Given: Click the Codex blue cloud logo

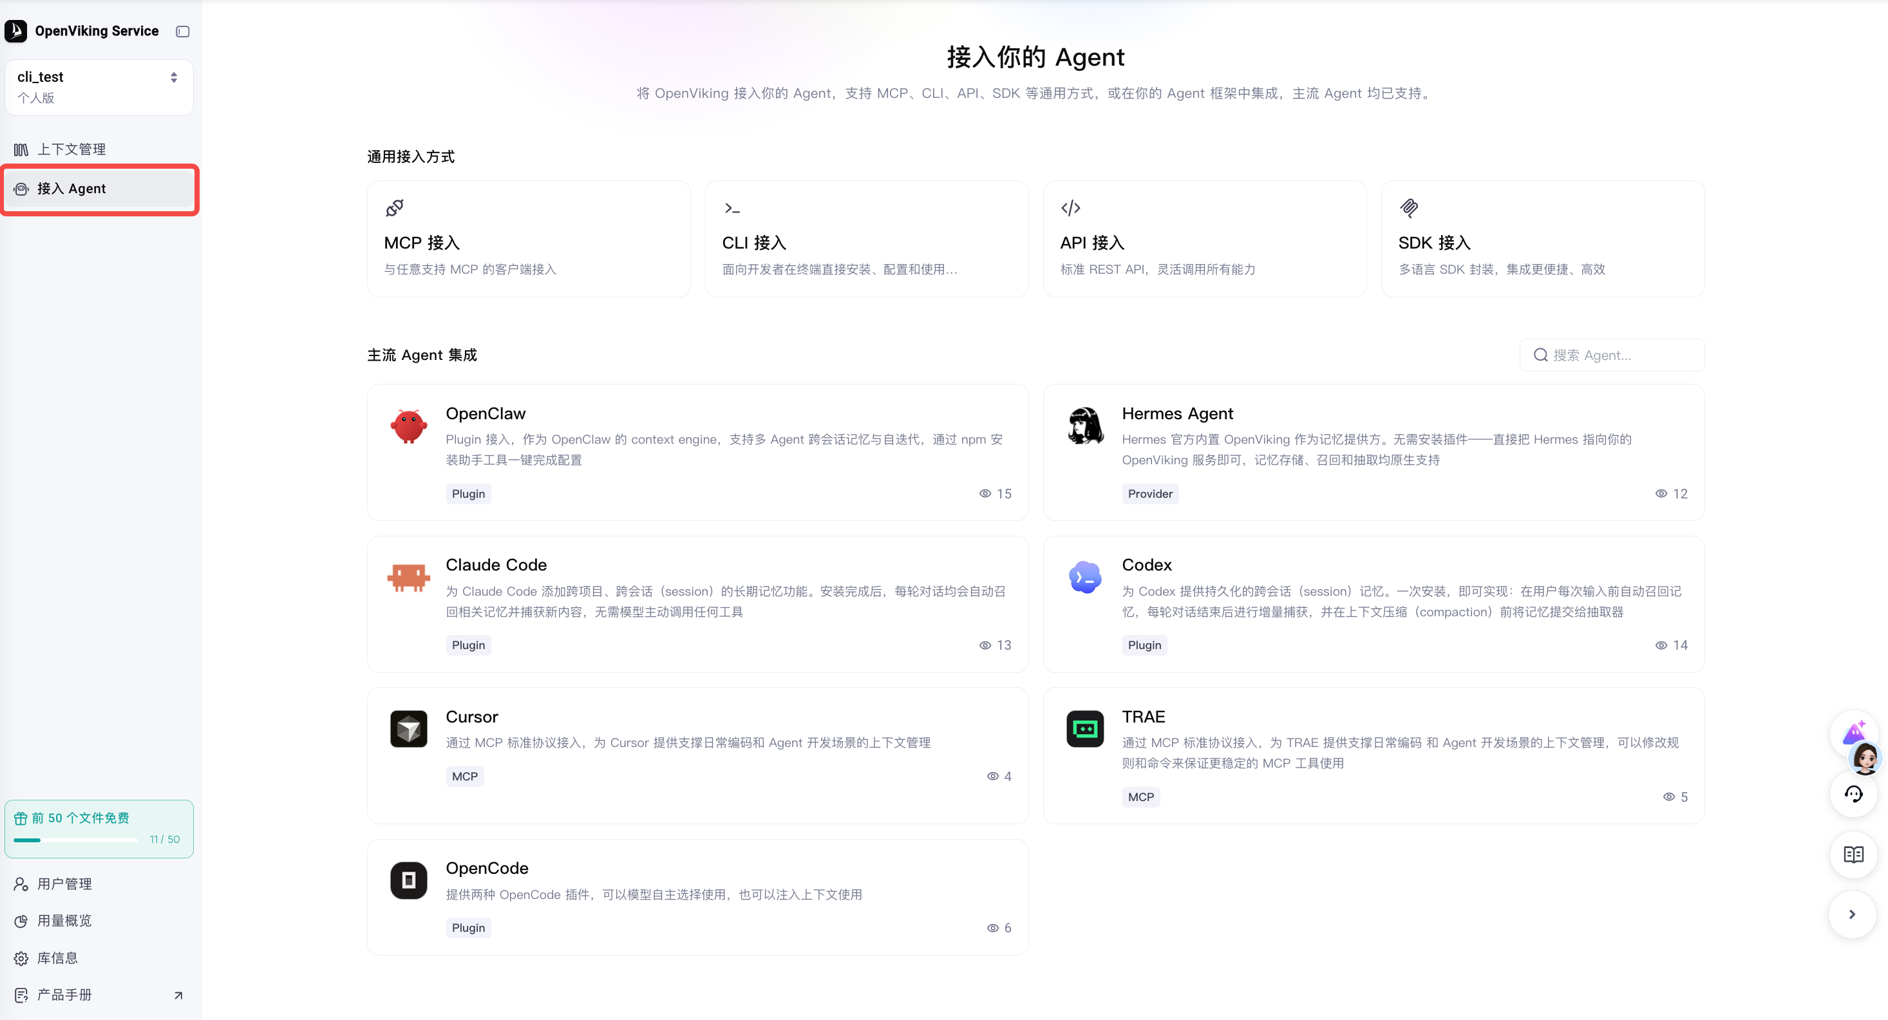Looking at the screenshot, I should point(1085,578).
